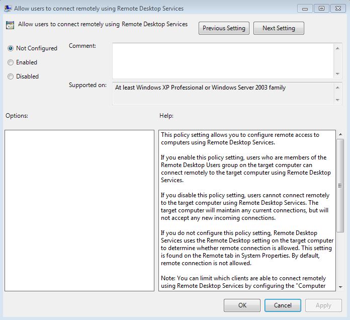The width and height of the screenshot is (350, 320).
Task: Click the 'Supported on:' label
Action: coord(87,85)
